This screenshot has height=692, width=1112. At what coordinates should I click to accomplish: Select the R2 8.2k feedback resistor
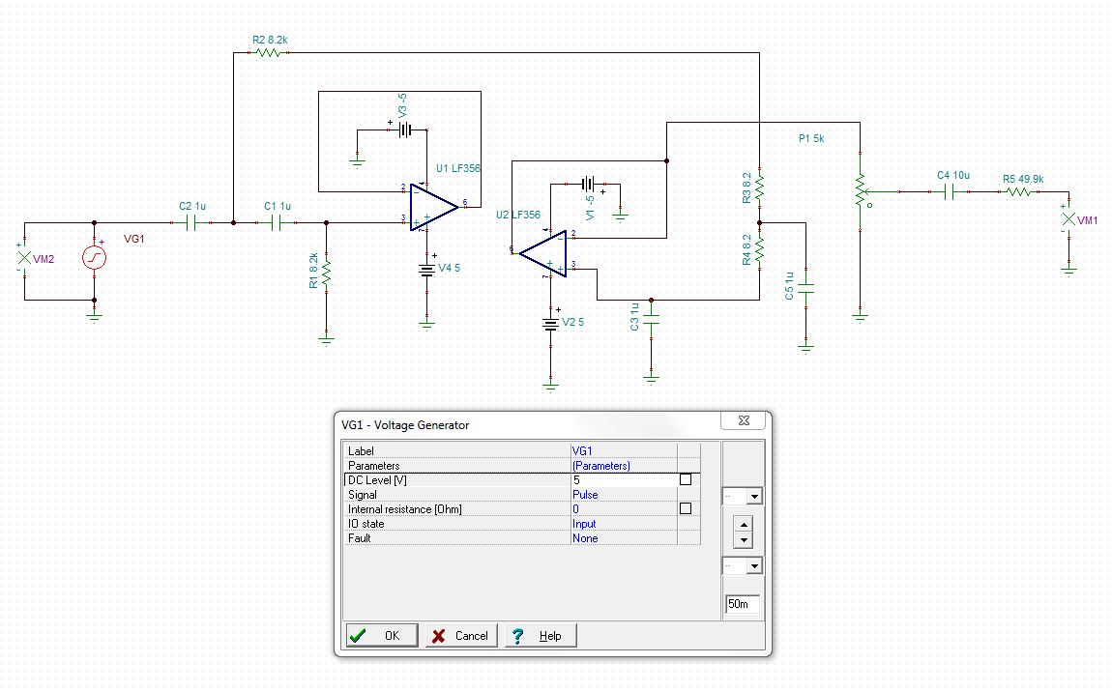tap(269, 53)
